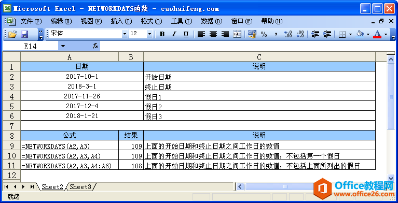Align text left icon

coord(201,34)
